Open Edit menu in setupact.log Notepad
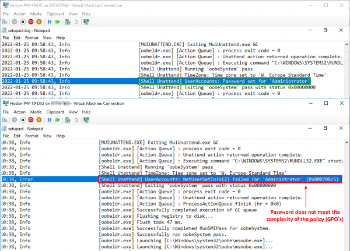The width and height of the screenshot is (350, 251). pyautogui.click(x=17, y=38)
